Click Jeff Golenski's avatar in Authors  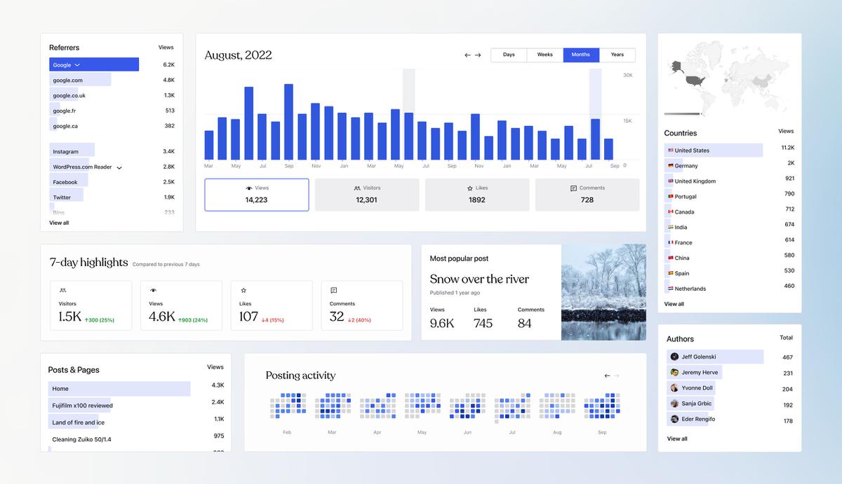click(x=674, y=357)
